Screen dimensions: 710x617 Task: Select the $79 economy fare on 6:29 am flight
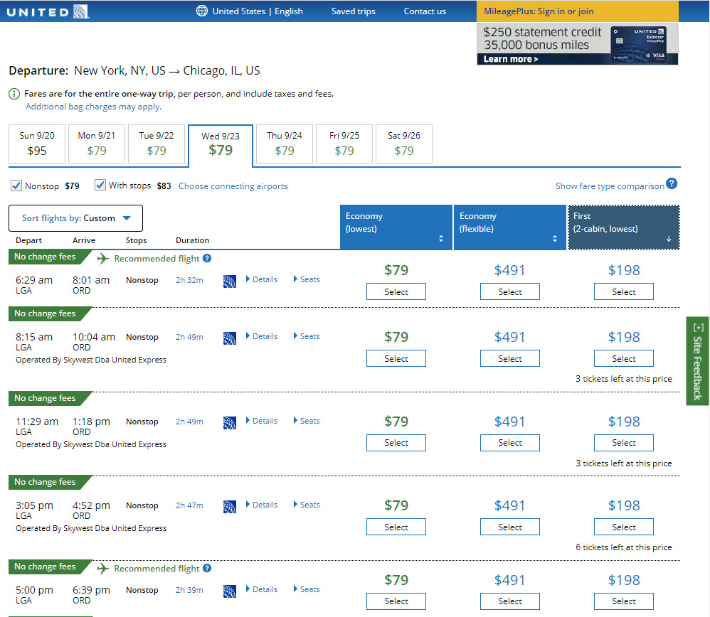[x=396, y=291]
